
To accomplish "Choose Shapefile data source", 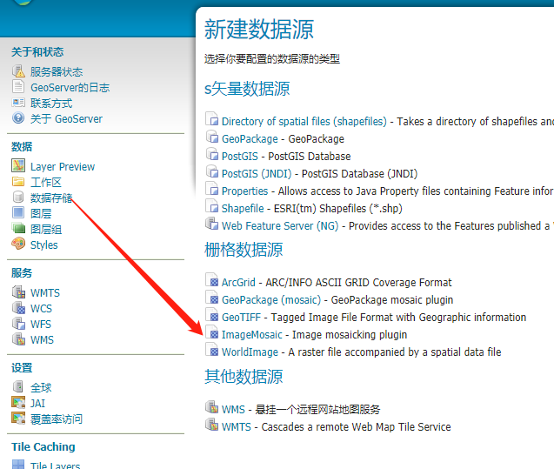I will coord(243,208).
